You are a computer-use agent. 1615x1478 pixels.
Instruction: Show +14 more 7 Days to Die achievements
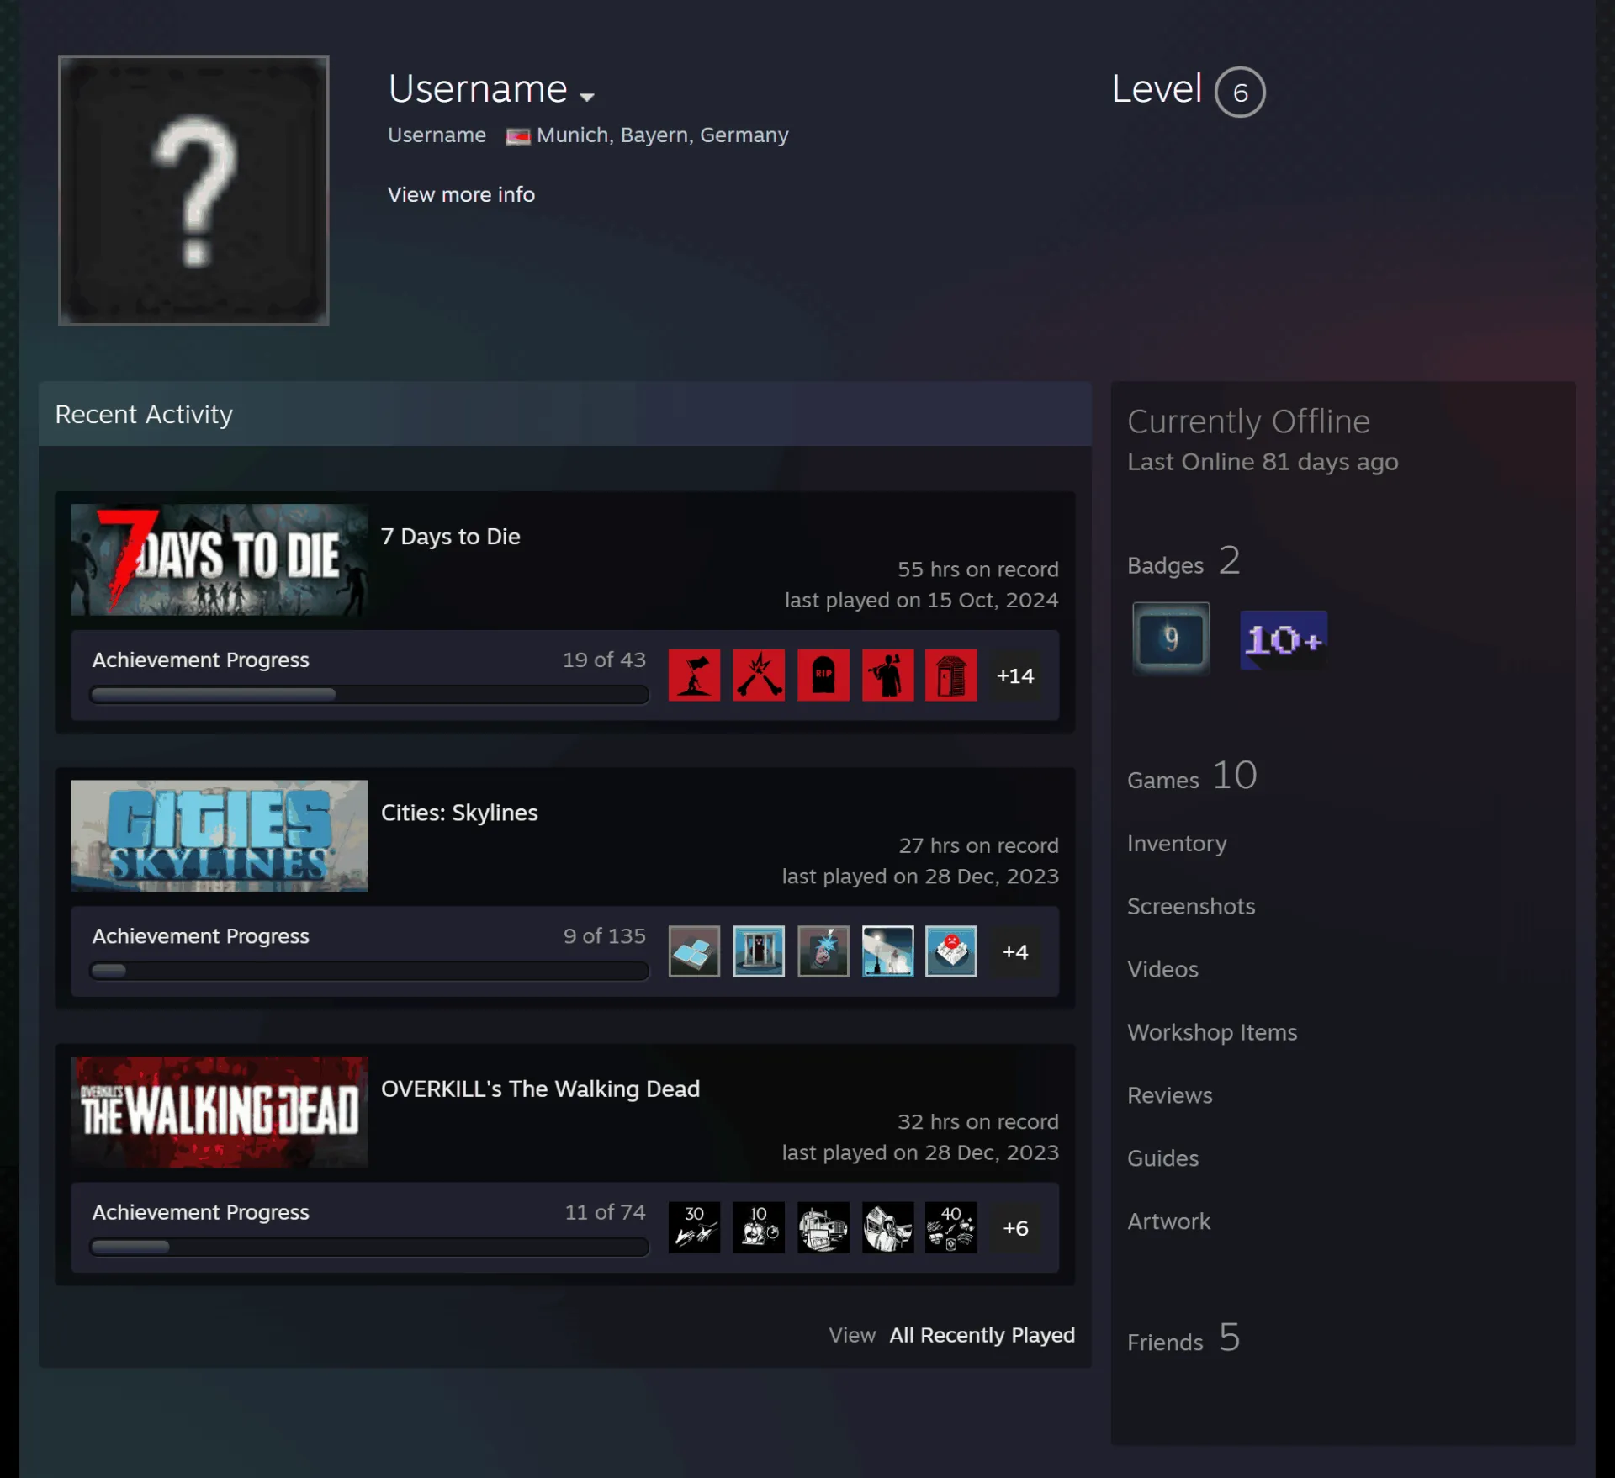click(1015, 675)
